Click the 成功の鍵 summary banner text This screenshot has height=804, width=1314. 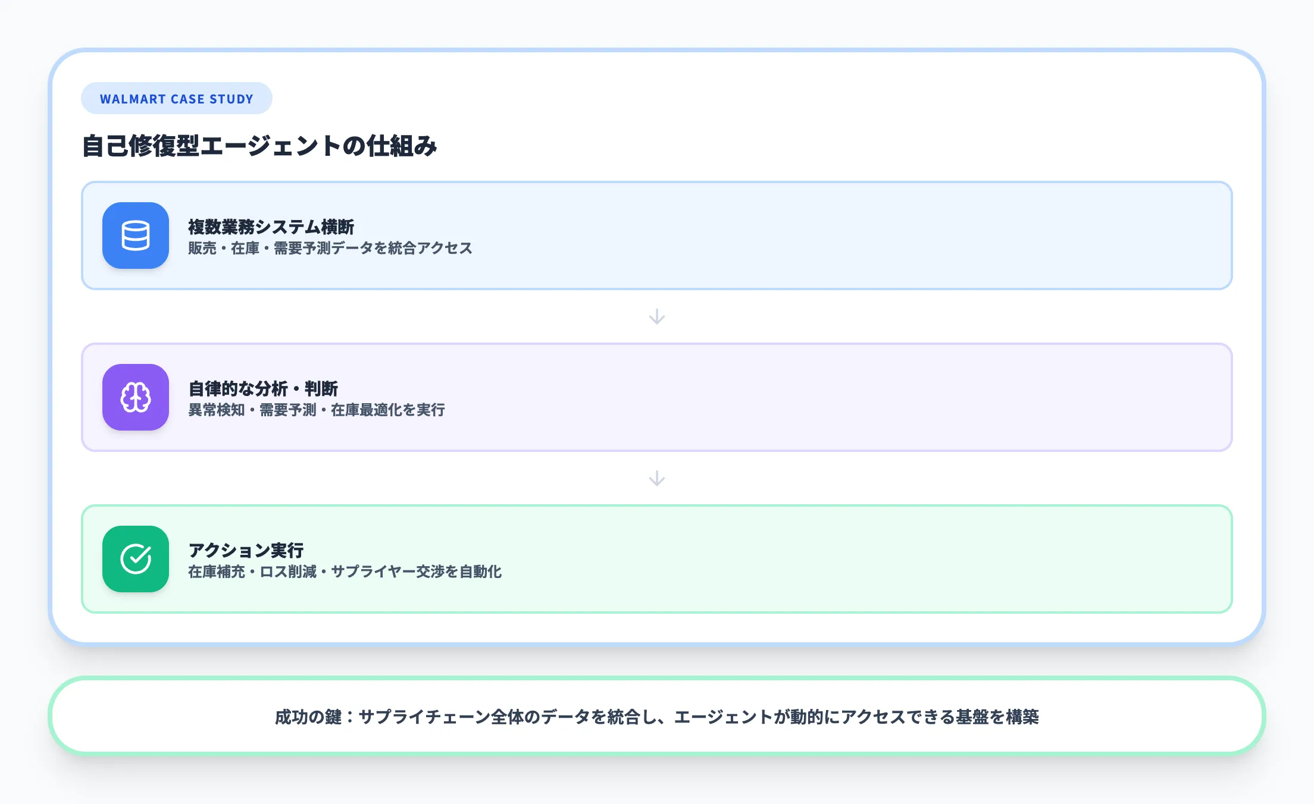(657, 717)
